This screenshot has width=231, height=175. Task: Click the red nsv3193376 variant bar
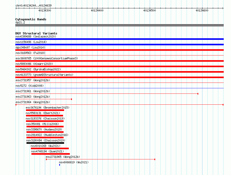pos(45,121)
